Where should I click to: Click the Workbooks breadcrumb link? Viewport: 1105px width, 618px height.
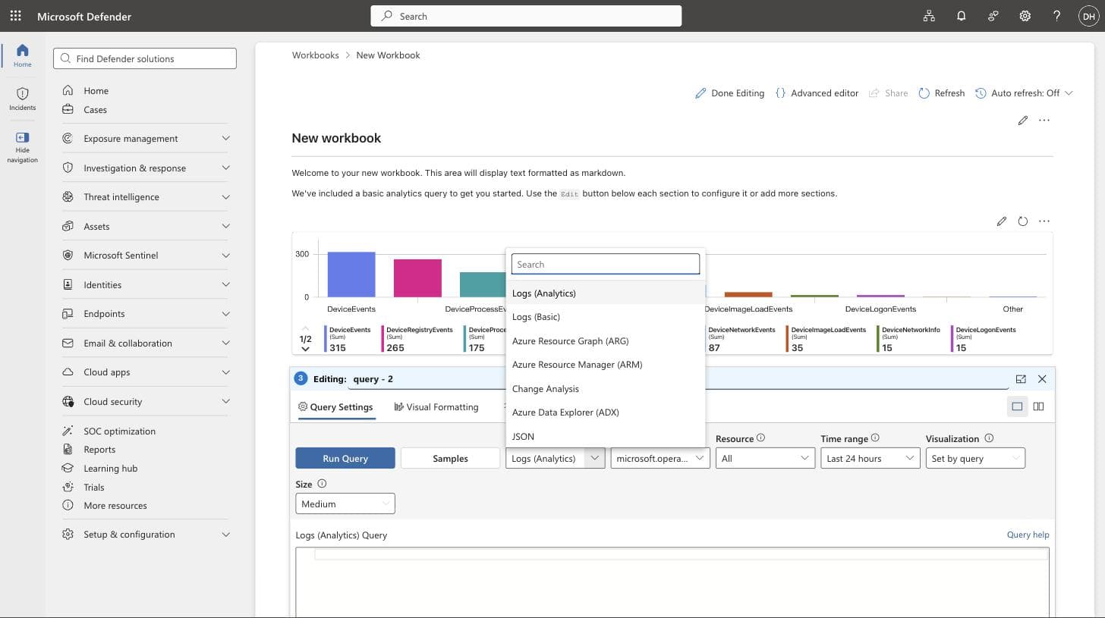pos(315,55)
